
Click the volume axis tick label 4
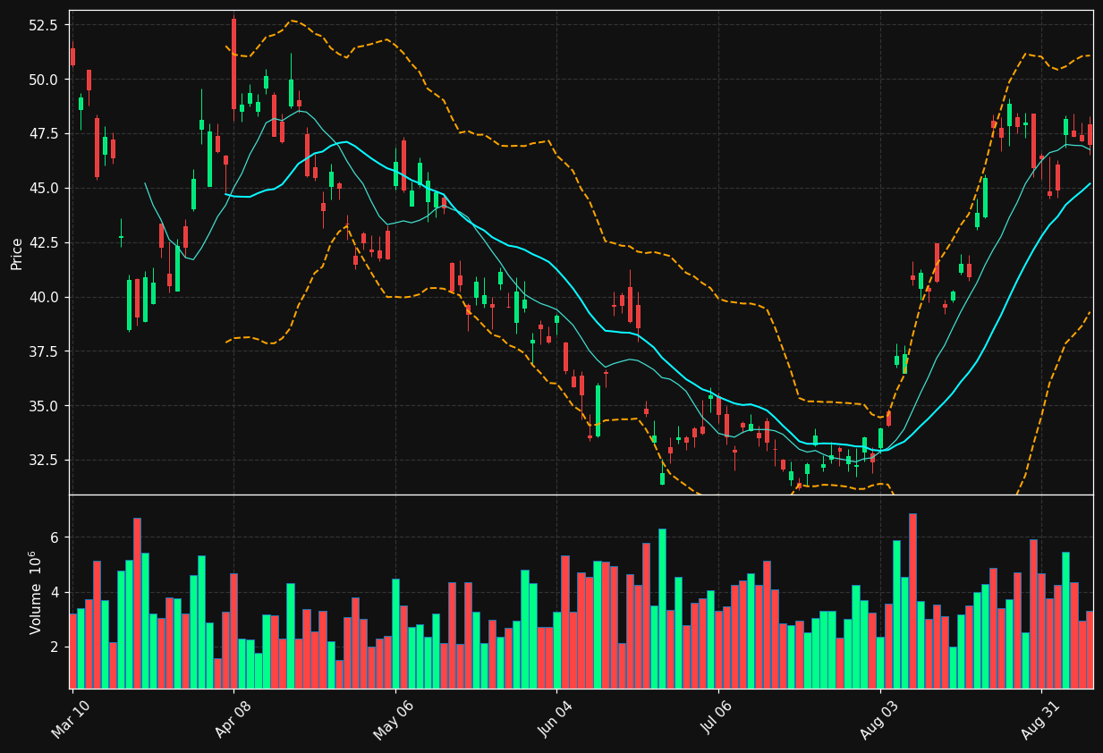coord(55,592)
